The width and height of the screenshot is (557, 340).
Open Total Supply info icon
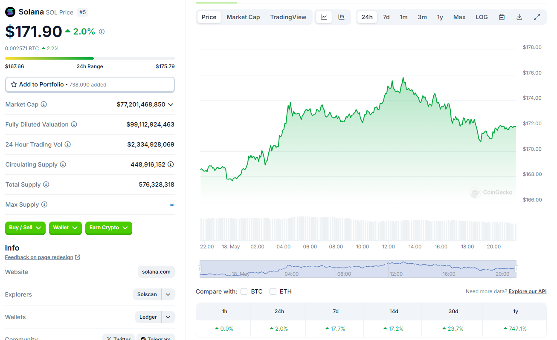[46, 184]
